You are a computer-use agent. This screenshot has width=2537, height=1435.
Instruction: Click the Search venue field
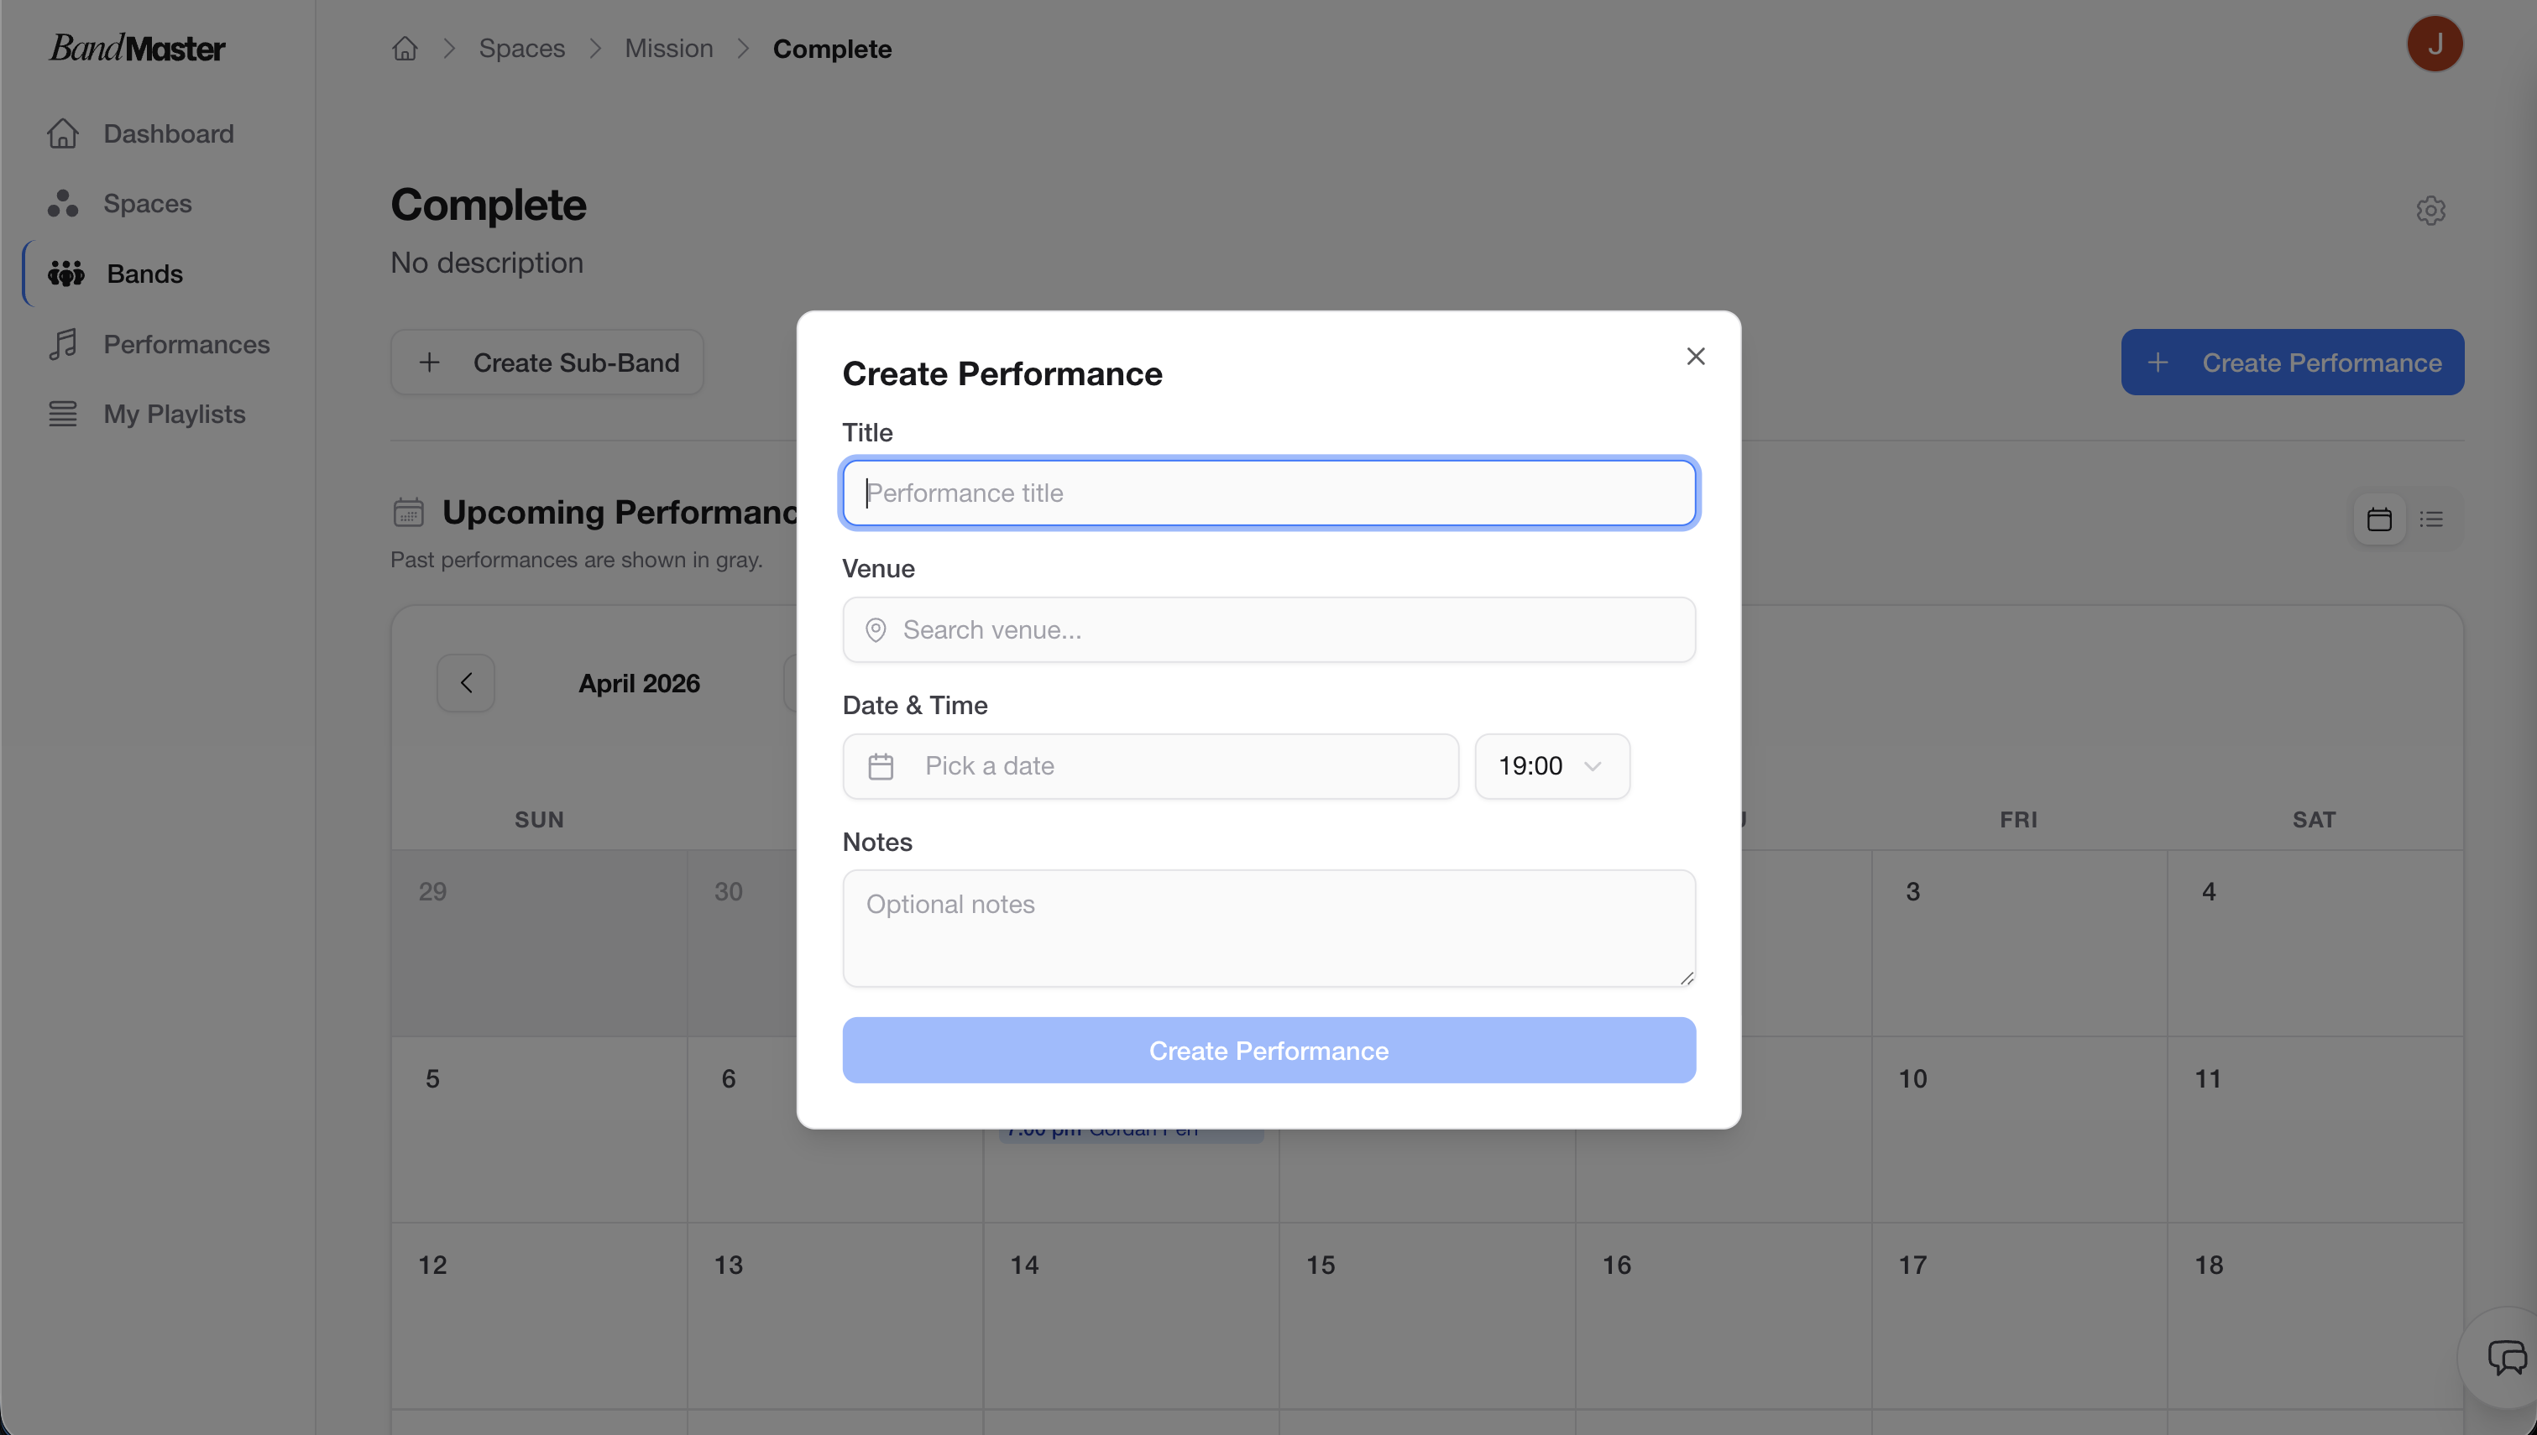[x=1268, y=629]
